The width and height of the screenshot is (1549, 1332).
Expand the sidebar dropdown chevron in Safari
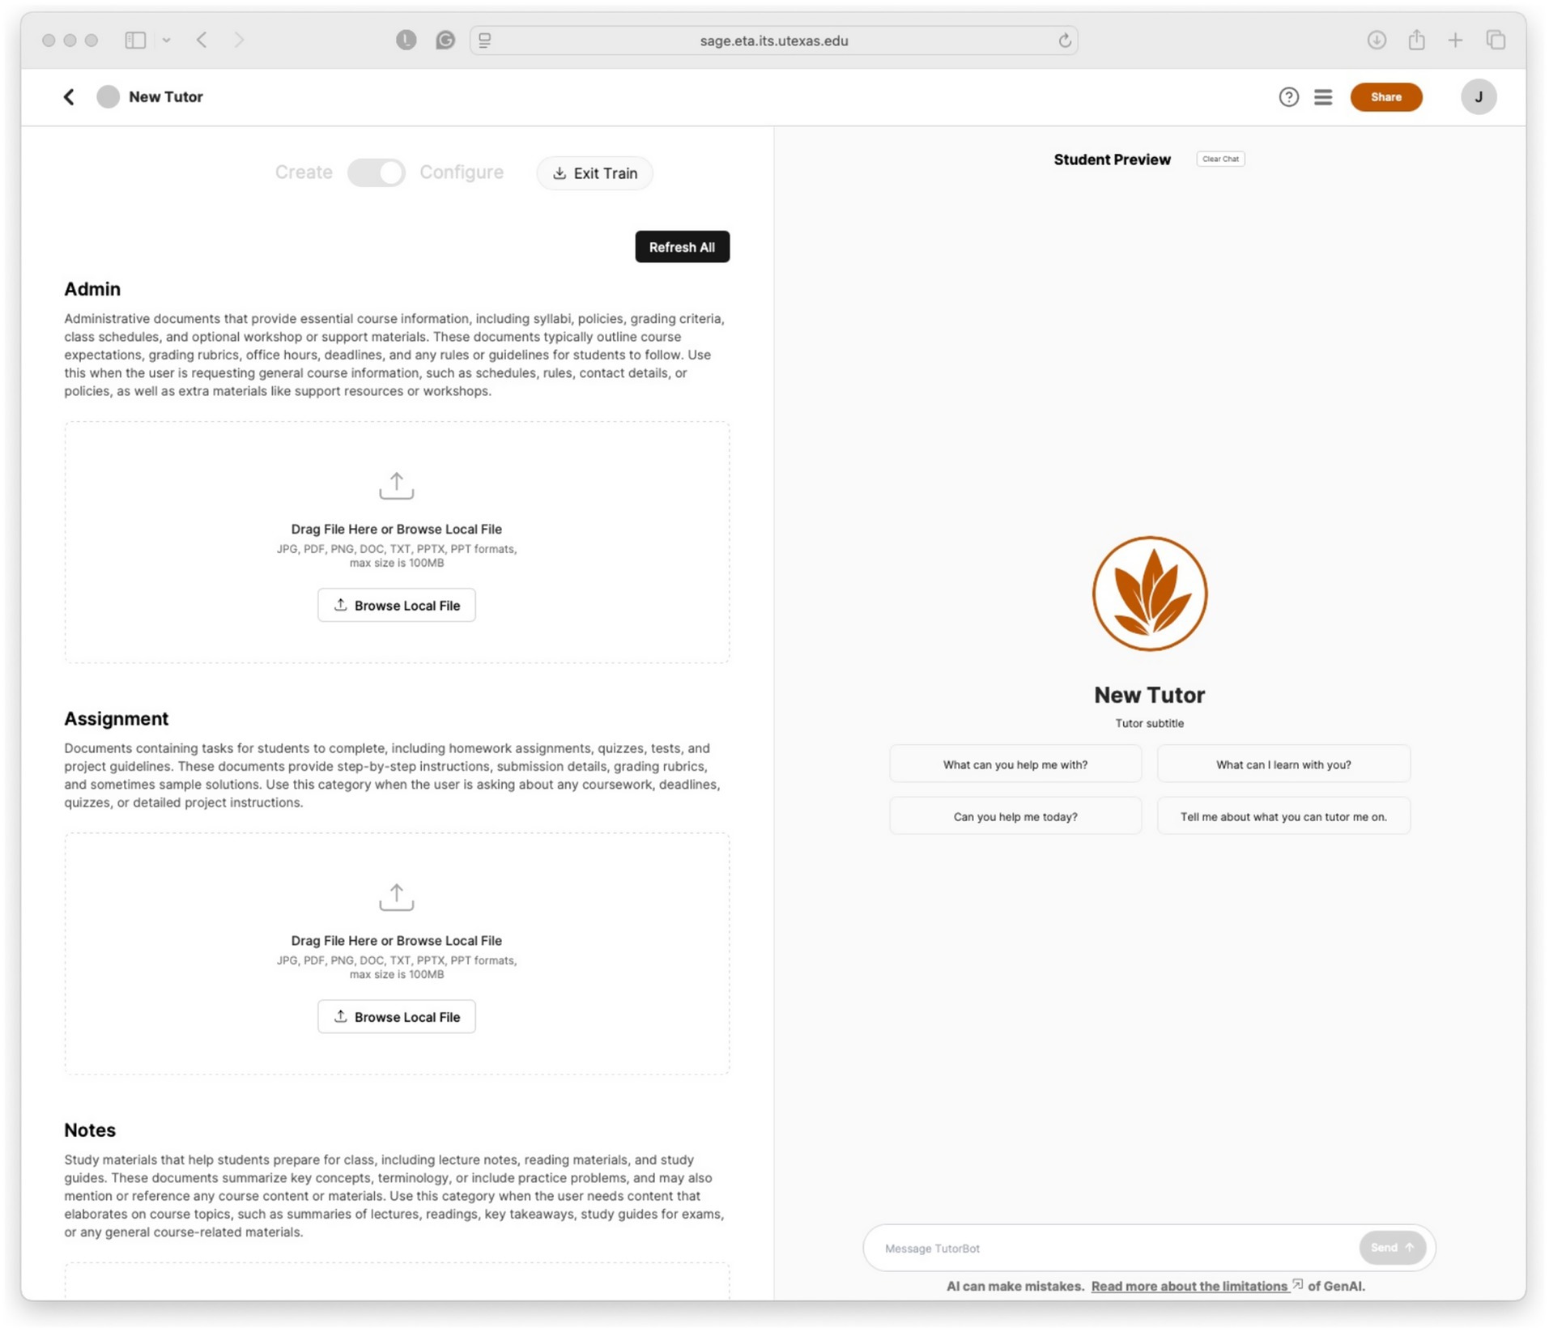coord(166,40)
